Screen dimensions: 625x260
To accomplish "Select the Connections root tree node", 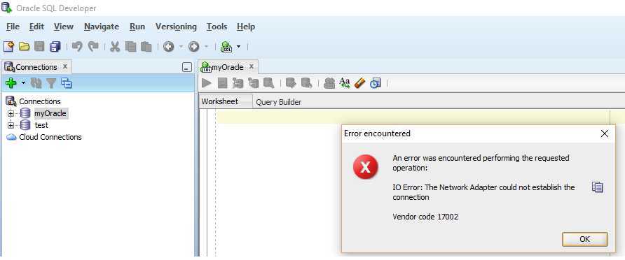I will pos(40,101).
